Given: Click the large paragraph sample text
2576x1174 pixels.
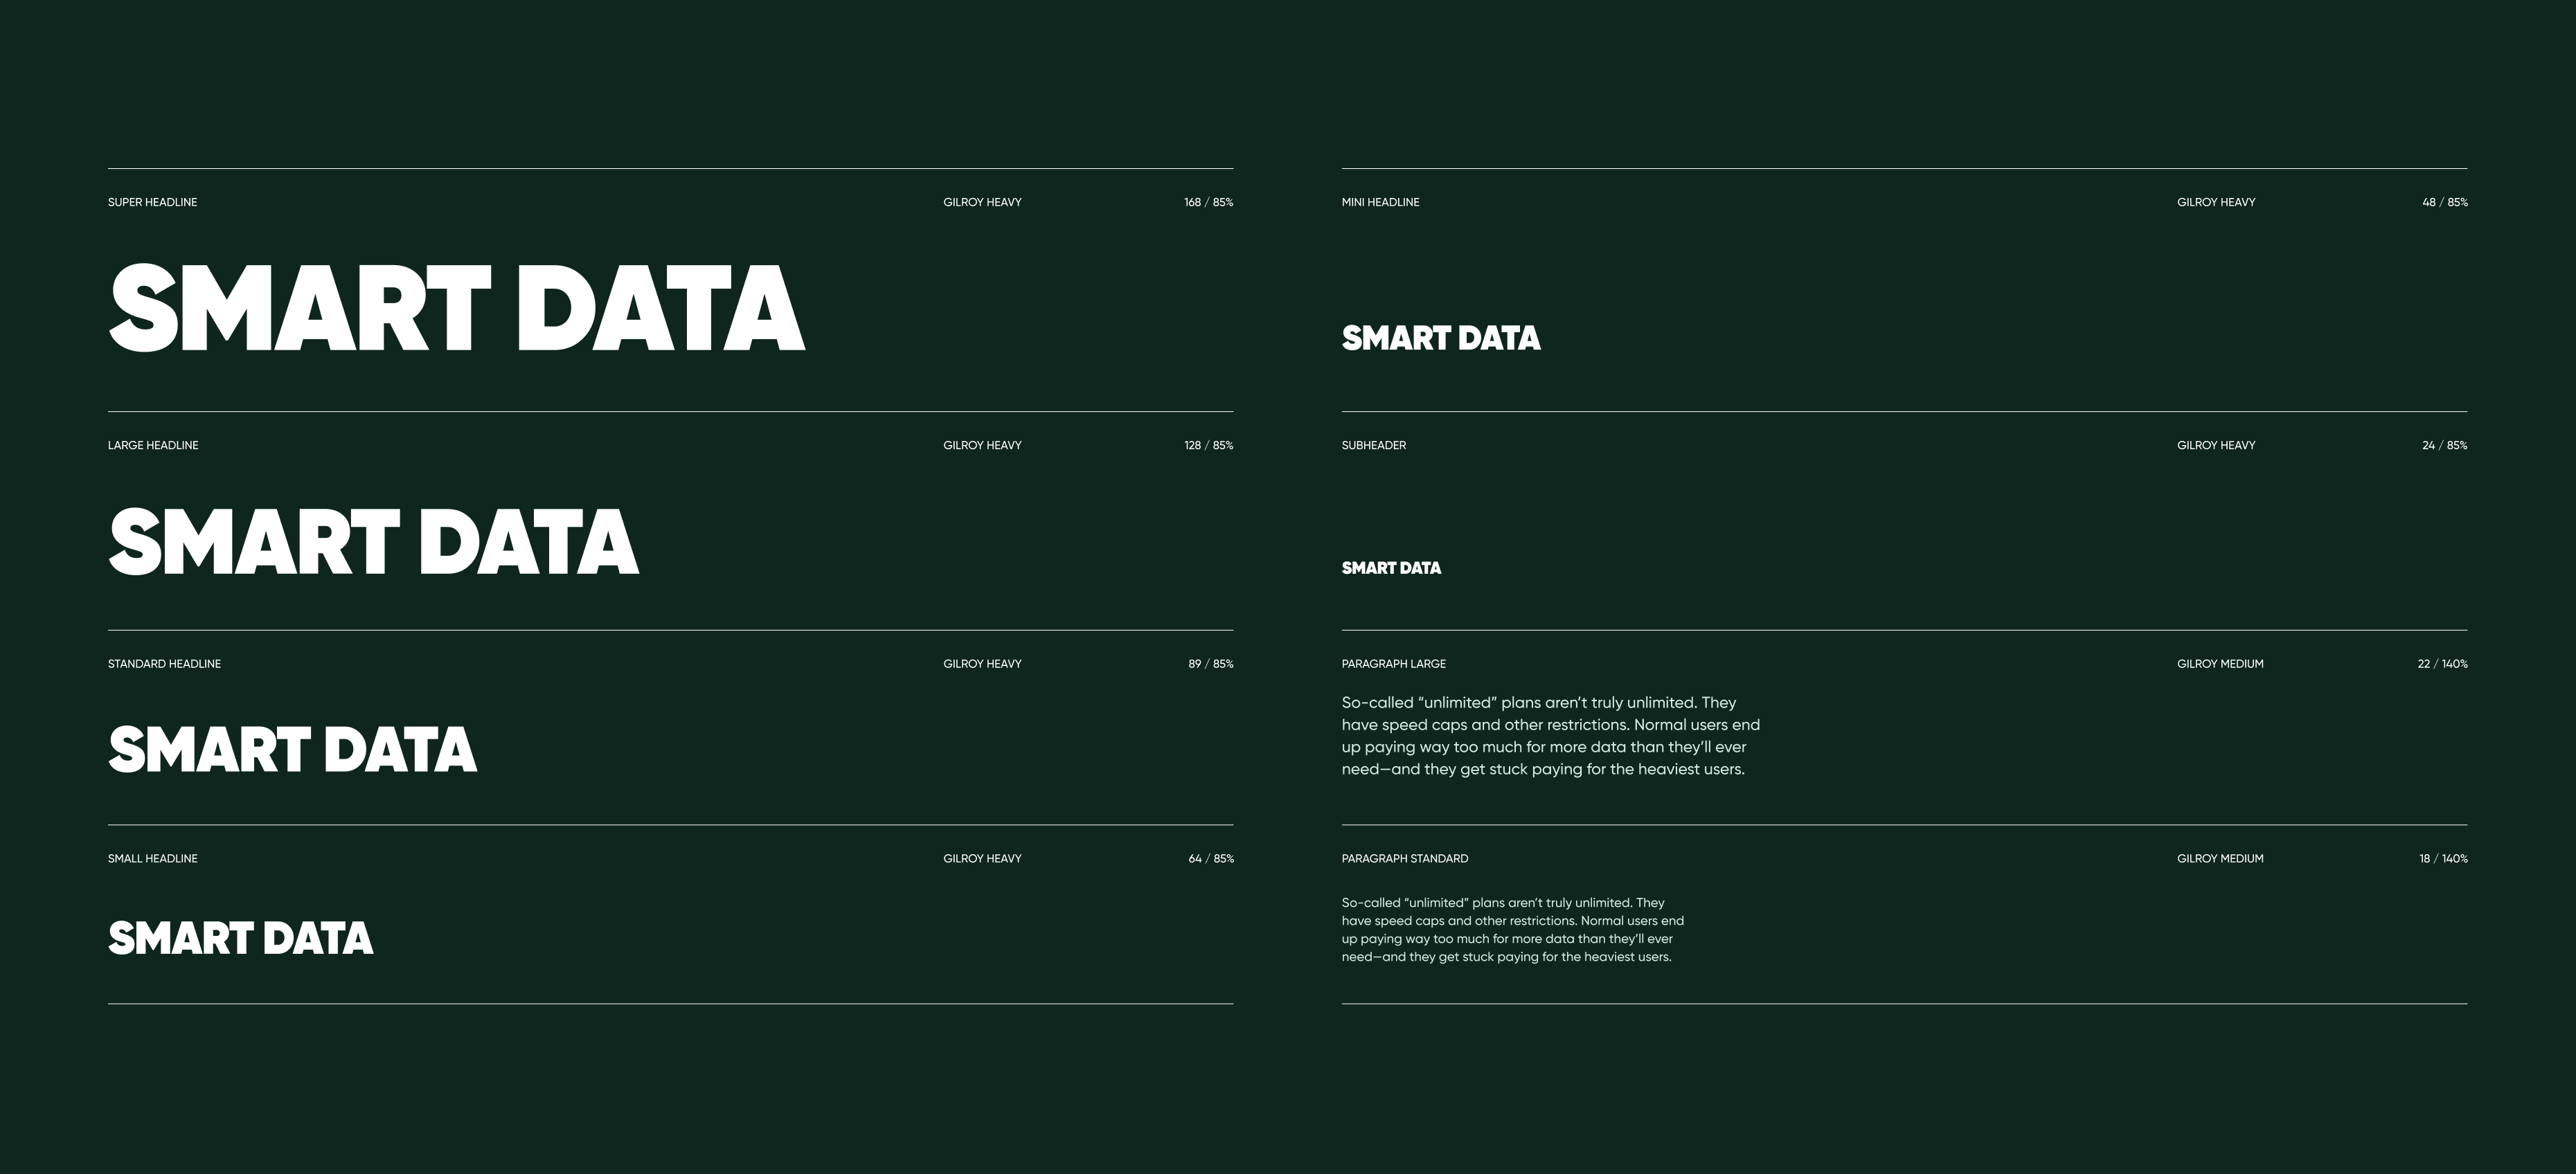Looking at the screenshot, I should (1550, 736).
